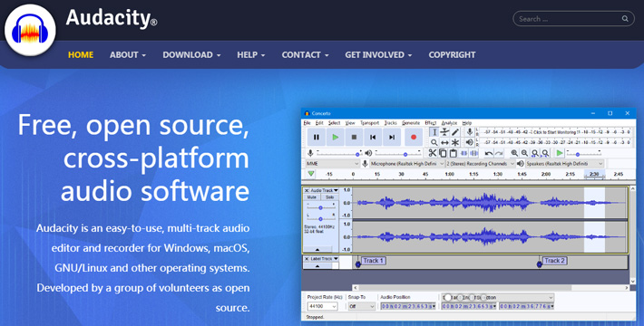Select the Time Shift tool

[x=444, y=142]
